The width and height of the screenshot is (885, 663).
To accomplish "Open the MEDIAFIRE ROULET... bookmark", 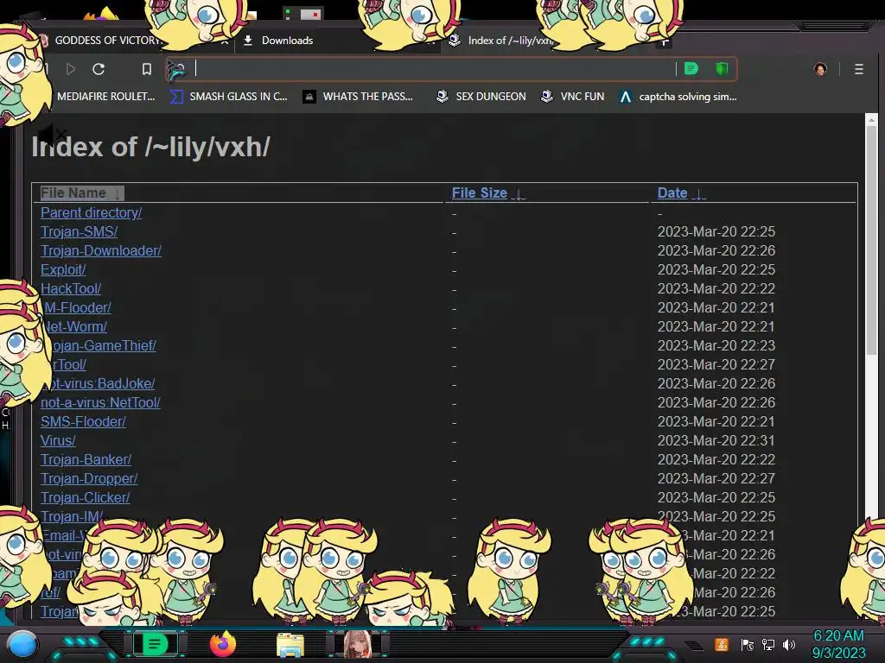I will click(x=105, y=97).
